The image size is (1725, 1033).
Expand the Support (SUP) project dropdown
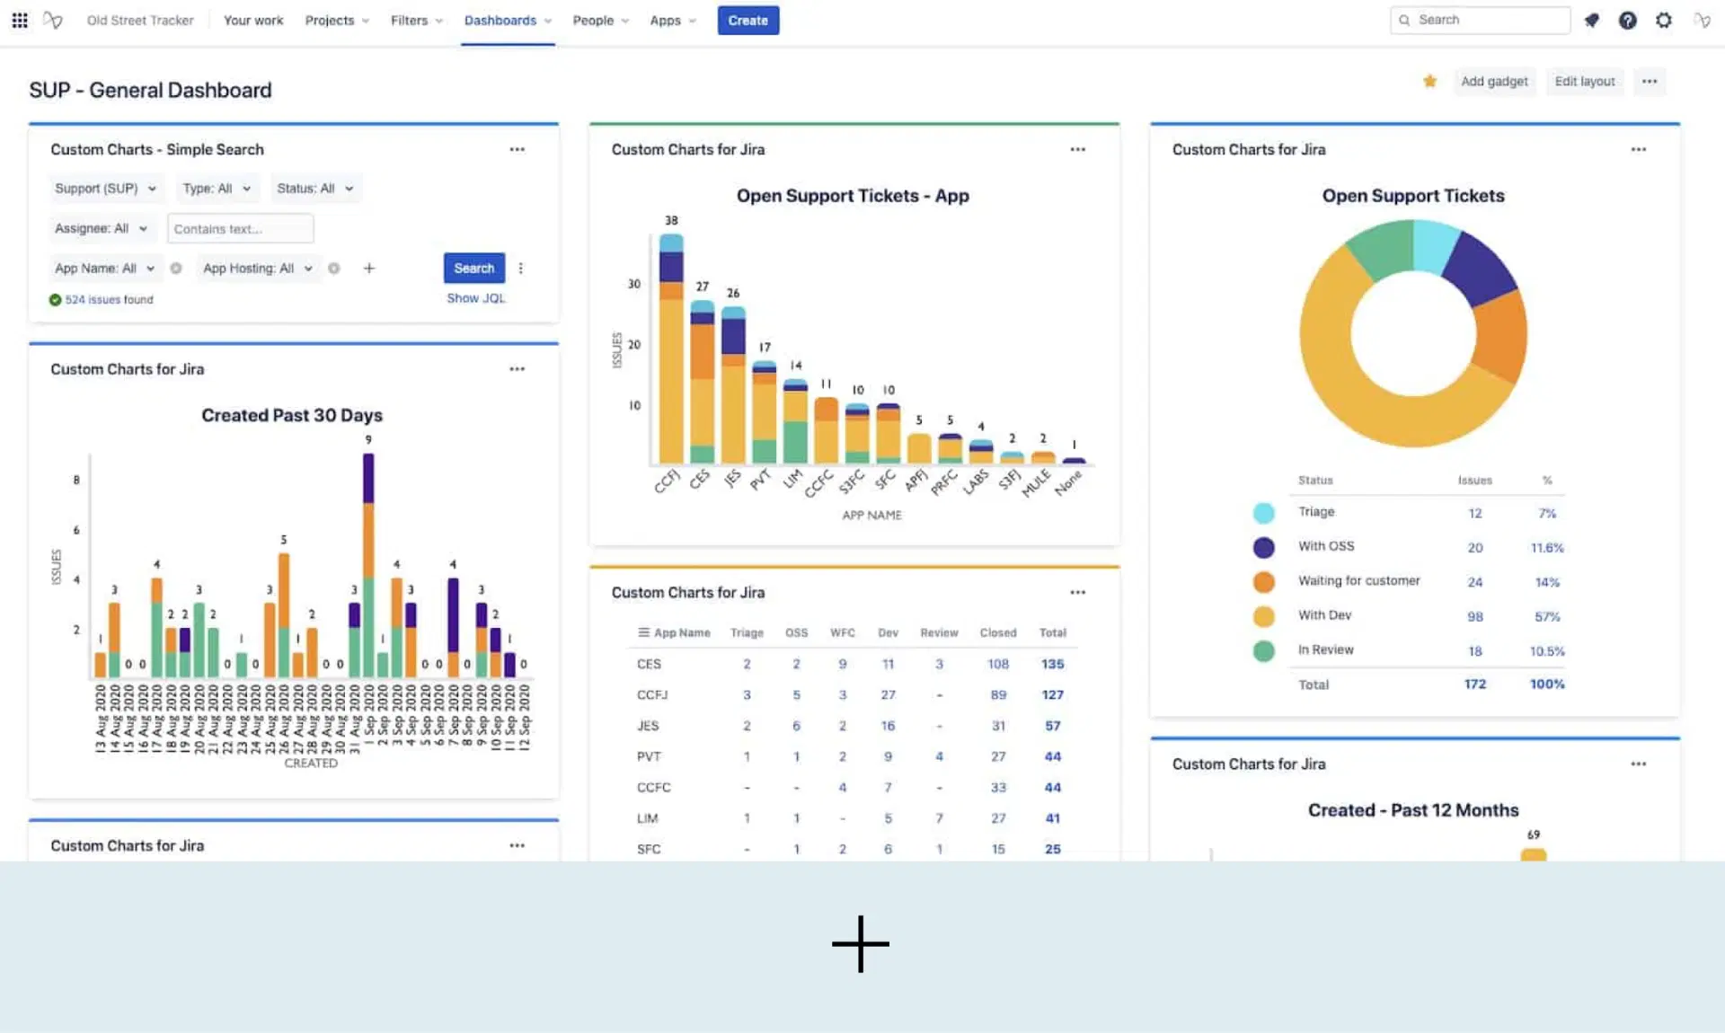(x=105, y=189)
